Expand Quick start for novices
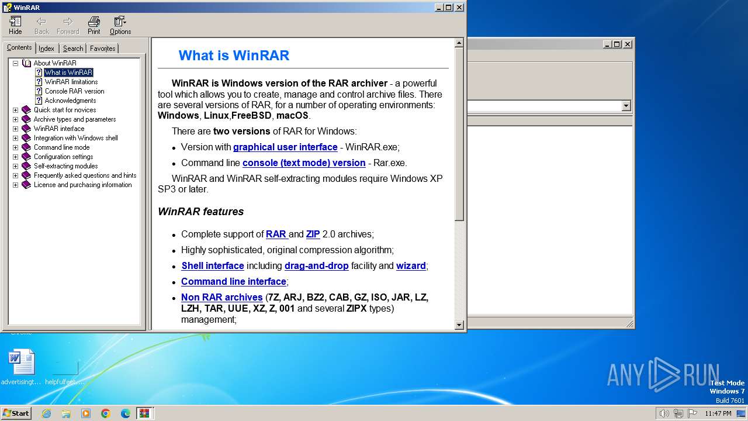 [16, 110]
